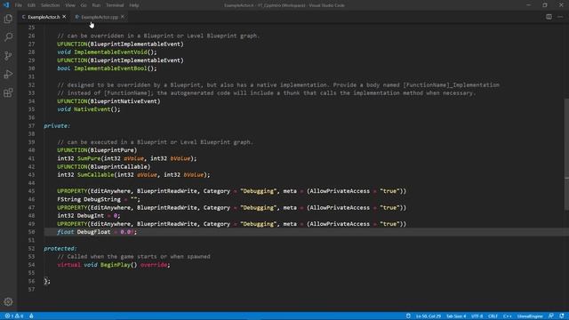Change the CRLF end of line sequence
This screenshot has width=569, height=320.
click(x=493, y=316)
